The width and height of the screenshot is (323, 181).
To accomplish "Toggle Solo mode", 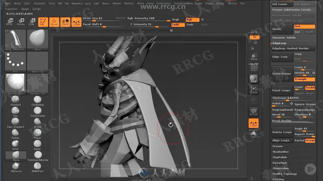I will (254, 135).
